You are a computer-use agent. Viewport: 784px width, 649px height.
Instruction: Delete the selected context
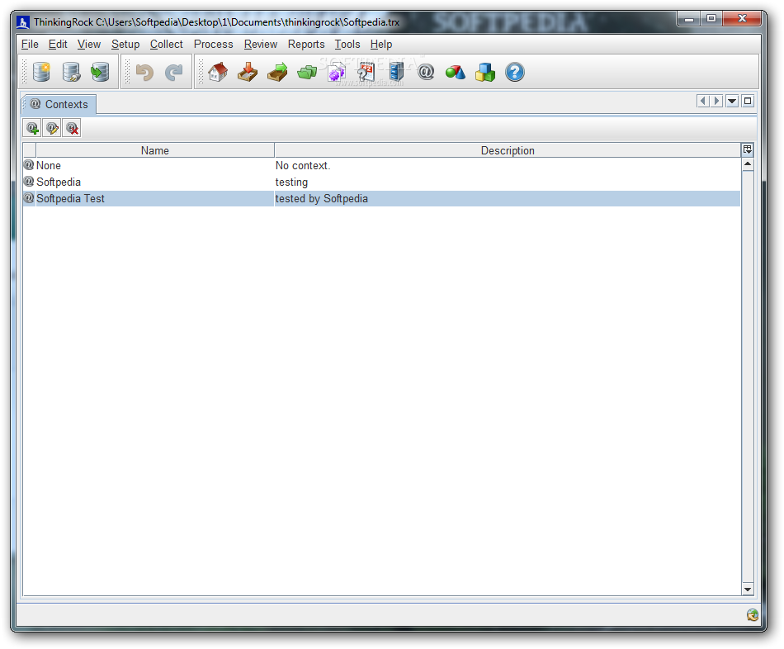tap(72, 129)
